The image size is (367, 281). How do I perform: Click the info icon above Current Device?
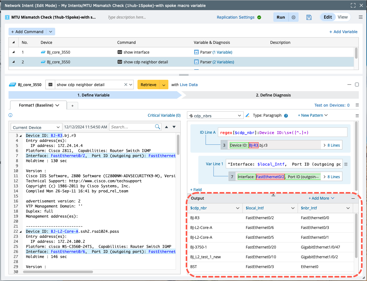pos(10,115)
